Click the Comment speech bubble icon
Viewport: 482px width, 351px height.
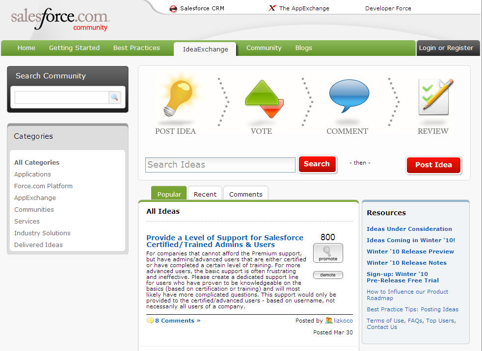(x=349, y=96)
